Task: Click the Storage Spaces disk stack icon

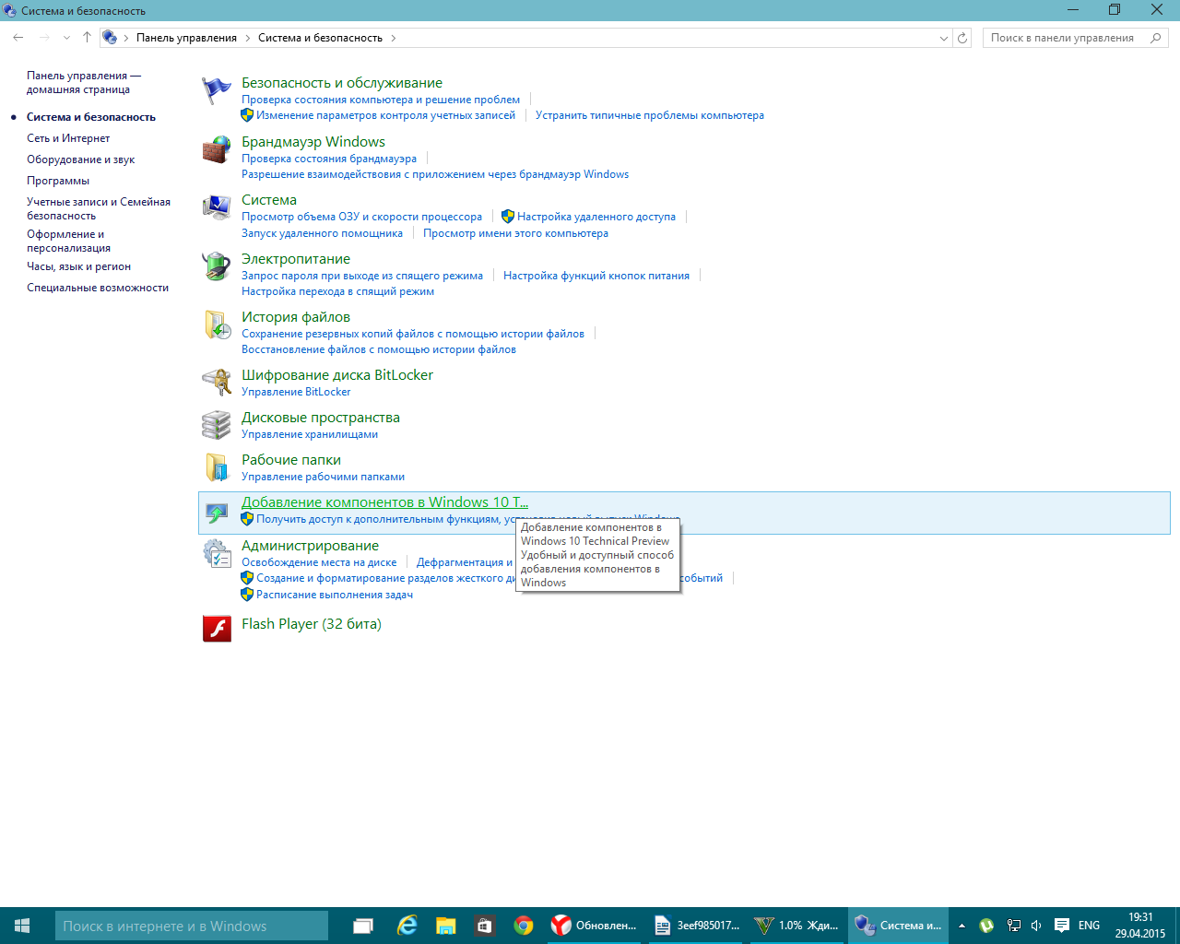Action: tap(217, 425)
